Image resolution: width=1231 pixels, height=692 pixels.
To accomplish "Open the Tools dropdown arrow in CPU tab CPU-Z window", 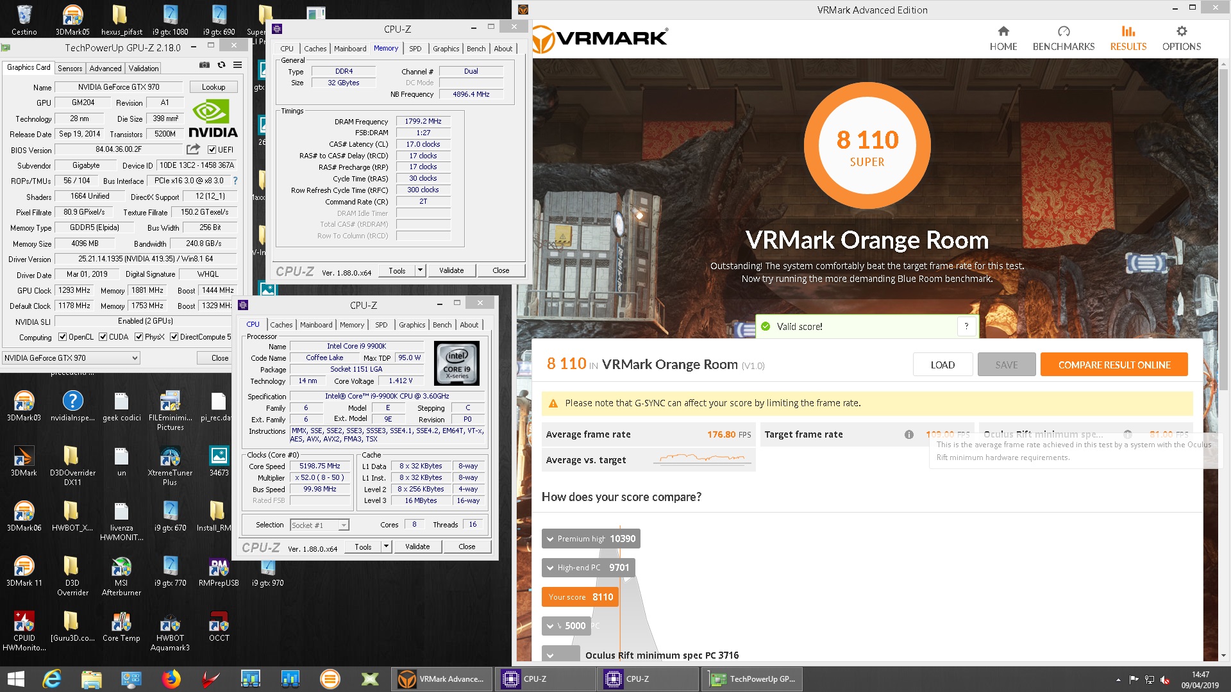I will pos(386,547).
